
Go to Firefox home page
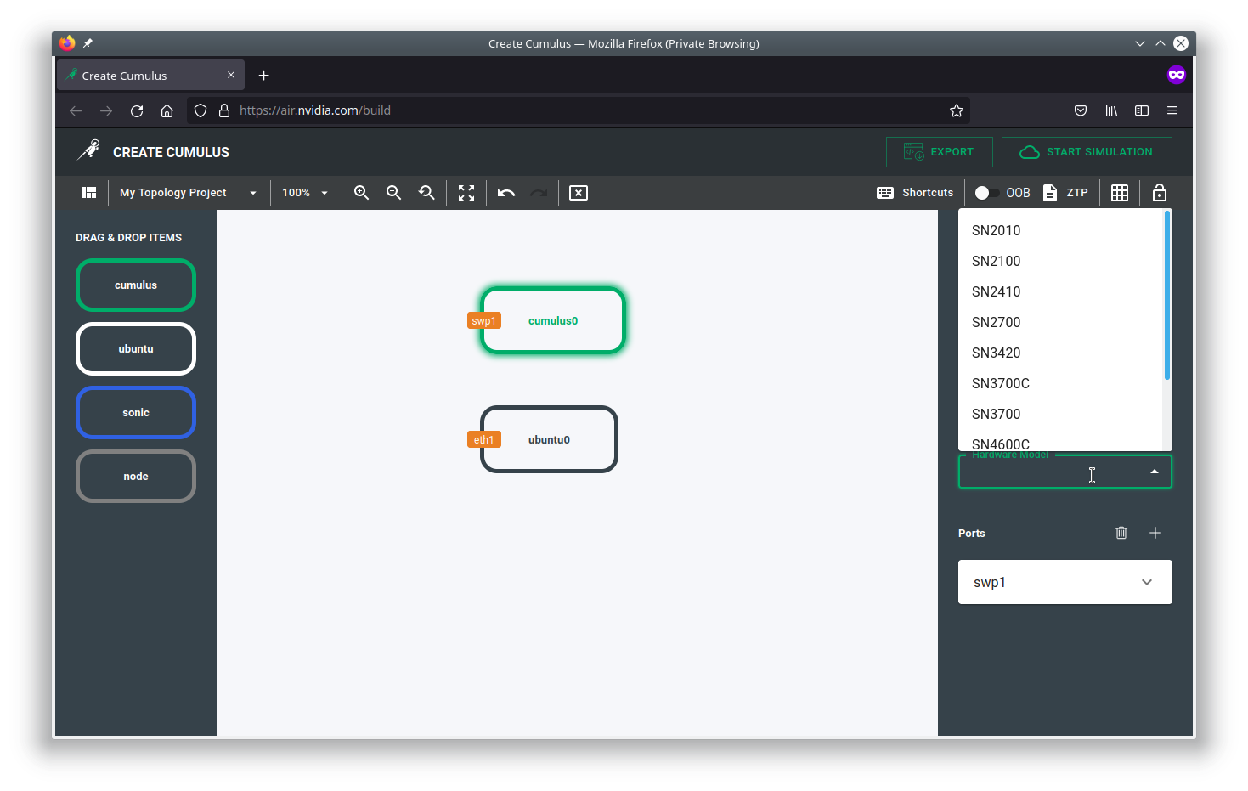[x=167, y=110]
